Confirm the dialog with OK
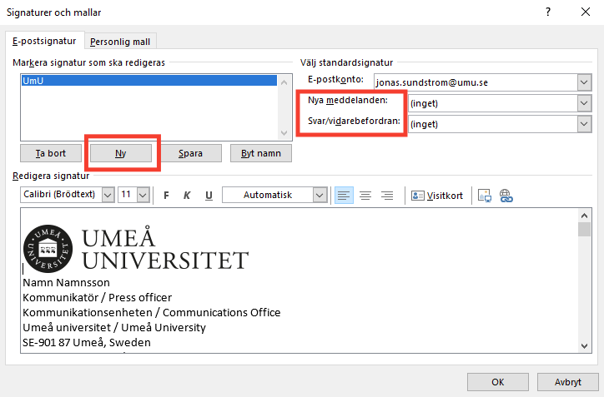The image size is (604, 397). coord(498,382)
